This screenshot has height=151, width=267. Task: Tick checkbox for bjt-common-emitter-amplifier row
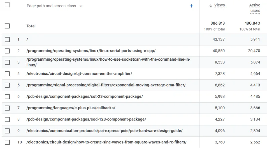coord(7,74)
